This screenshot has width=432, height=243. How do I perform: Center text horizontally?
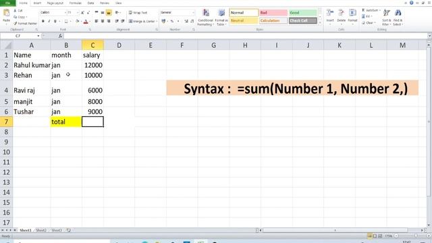point(103,21)
